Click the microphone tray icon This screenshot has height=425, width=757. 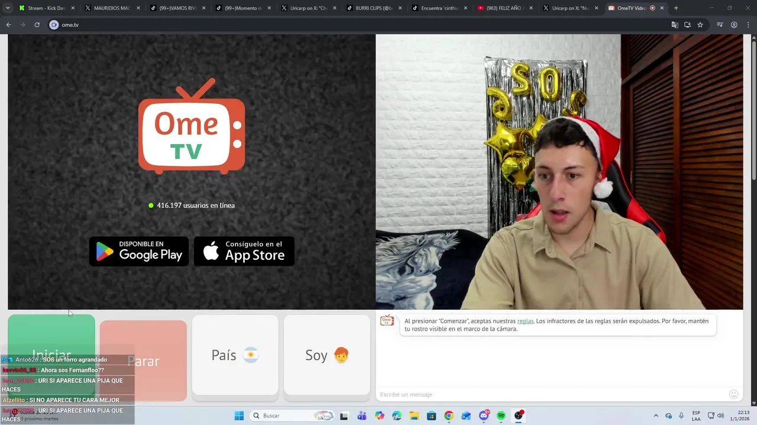pyautogui.click(x=681, y=416)
